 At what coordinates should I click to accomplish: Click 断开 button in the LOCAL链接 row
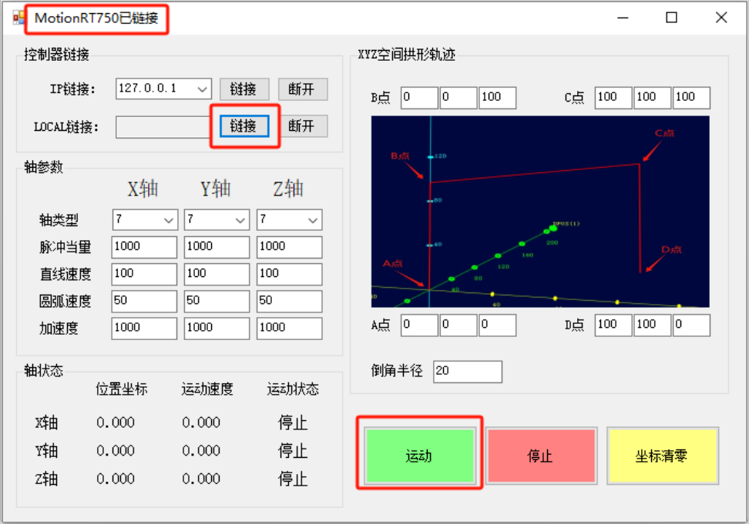point(302,126)
